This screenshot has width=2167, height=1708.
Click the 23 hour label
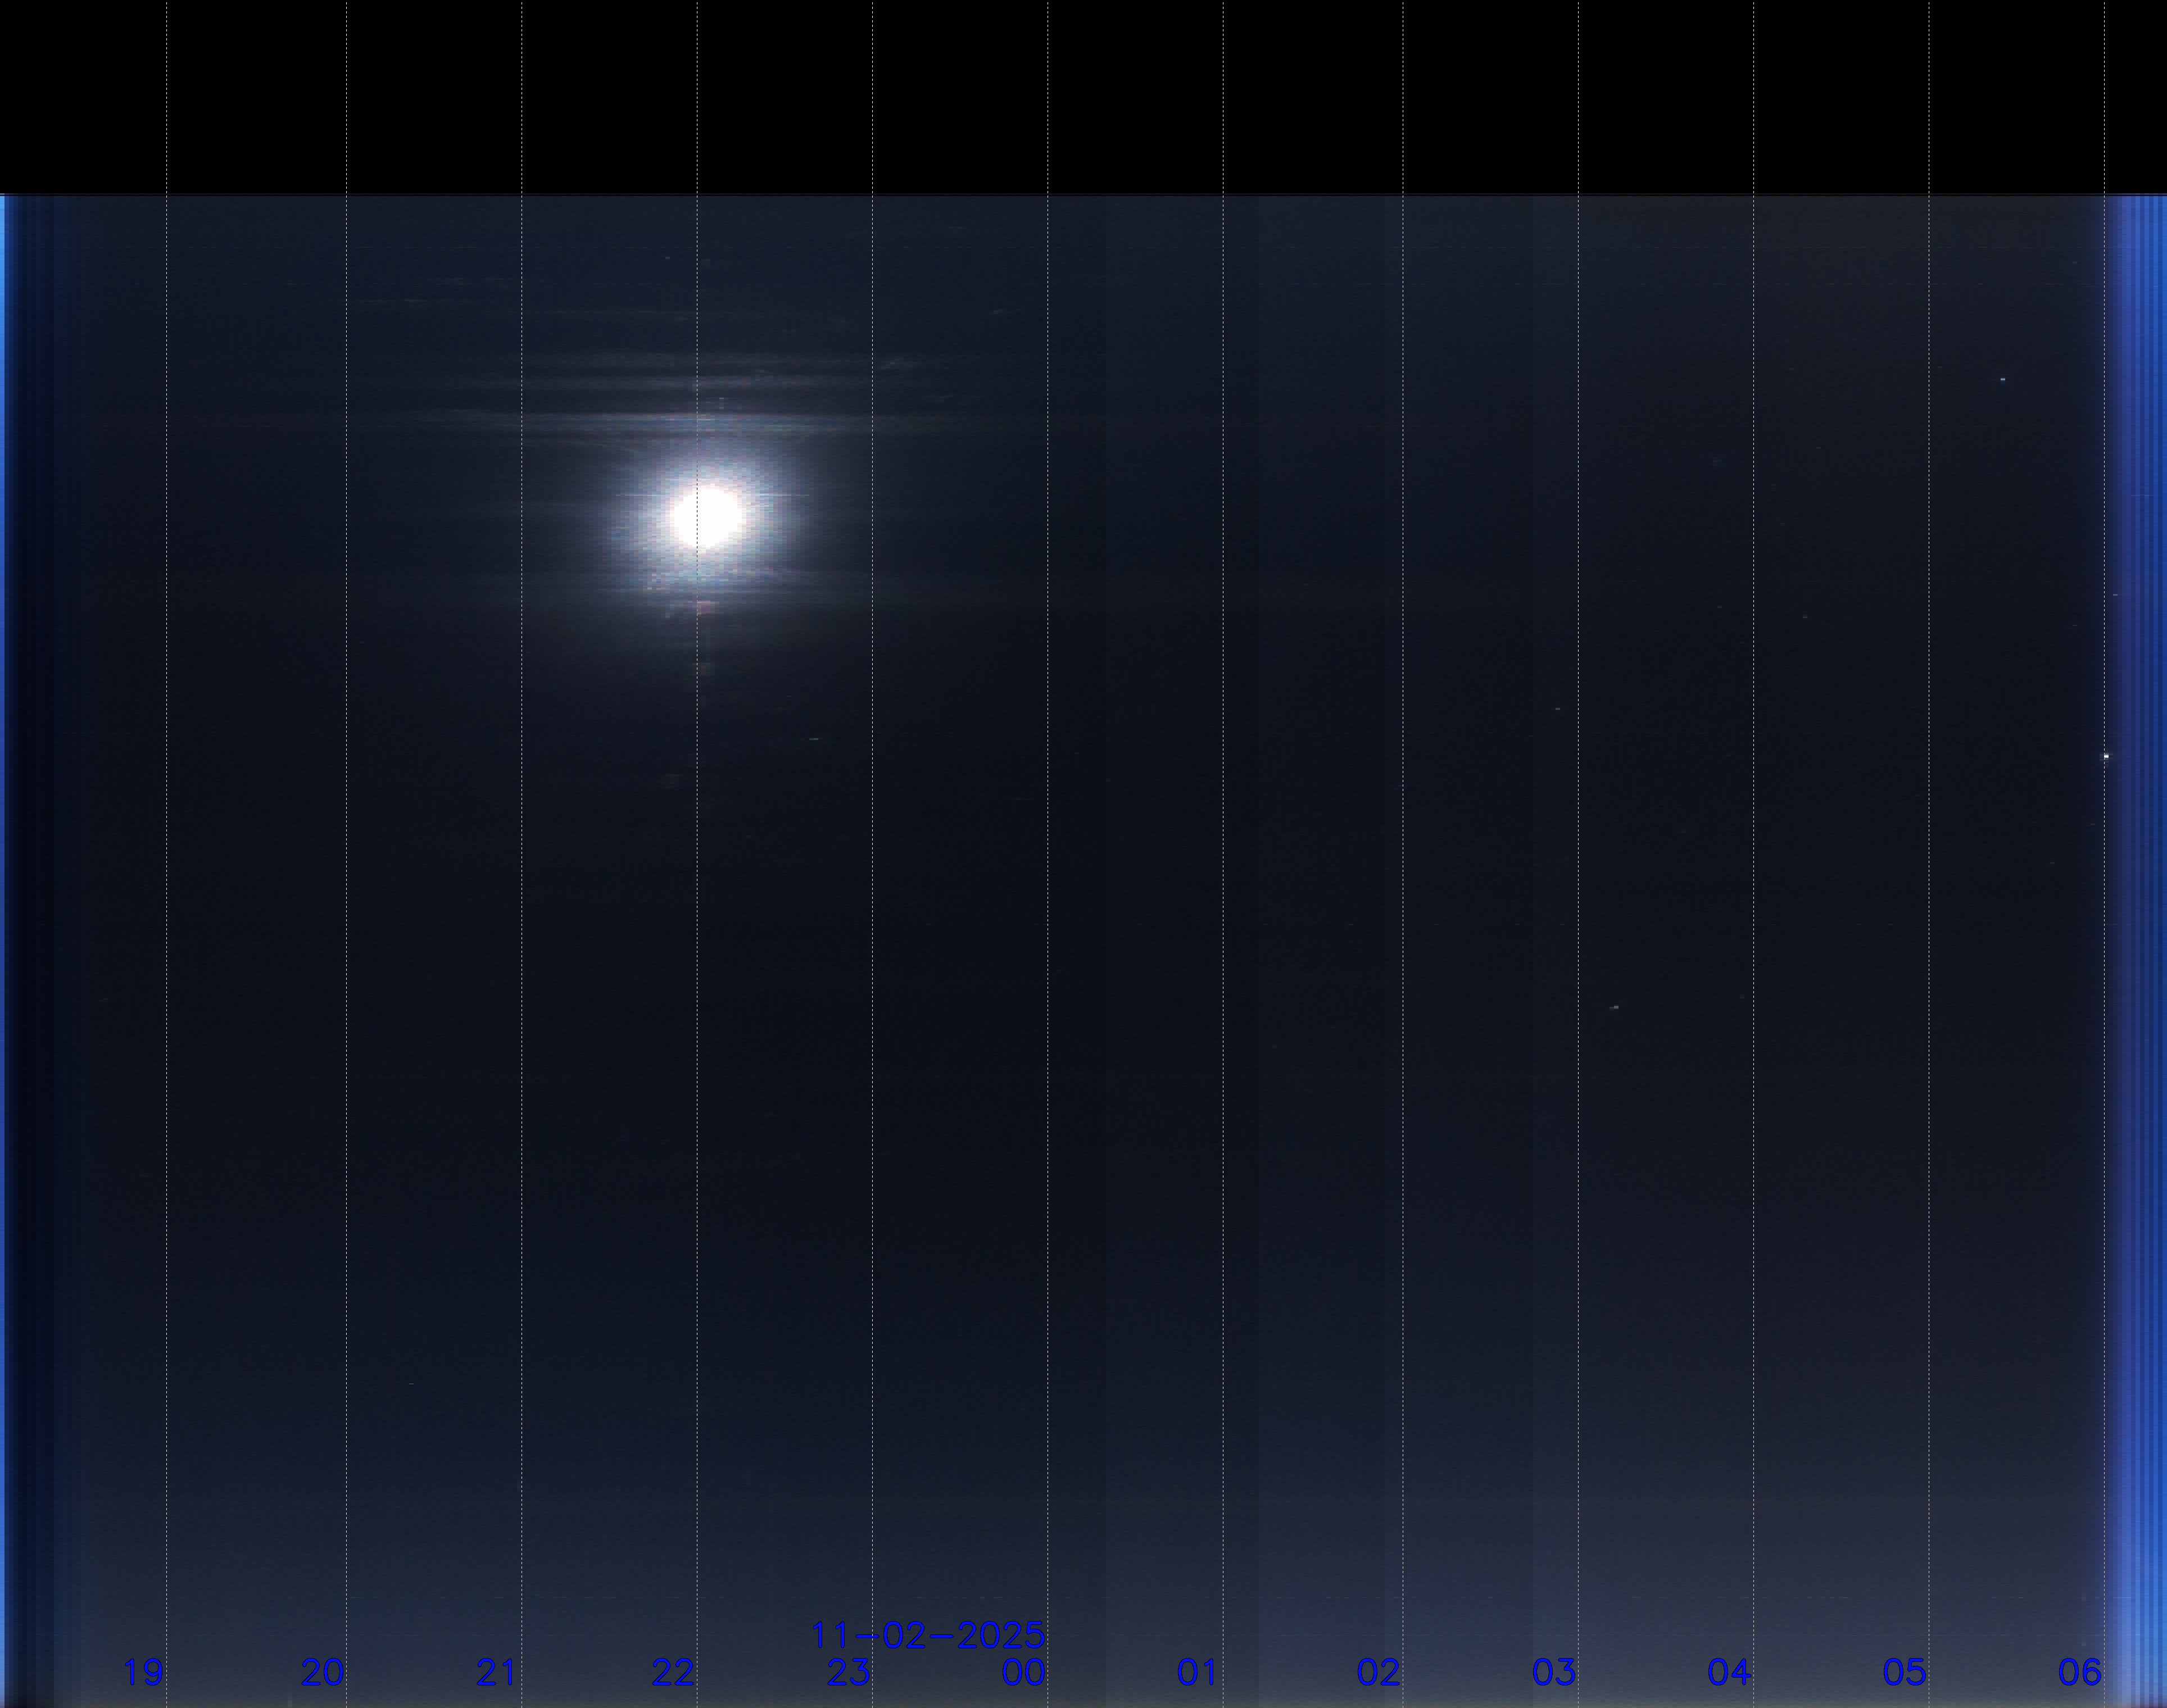pos(848,1672)
